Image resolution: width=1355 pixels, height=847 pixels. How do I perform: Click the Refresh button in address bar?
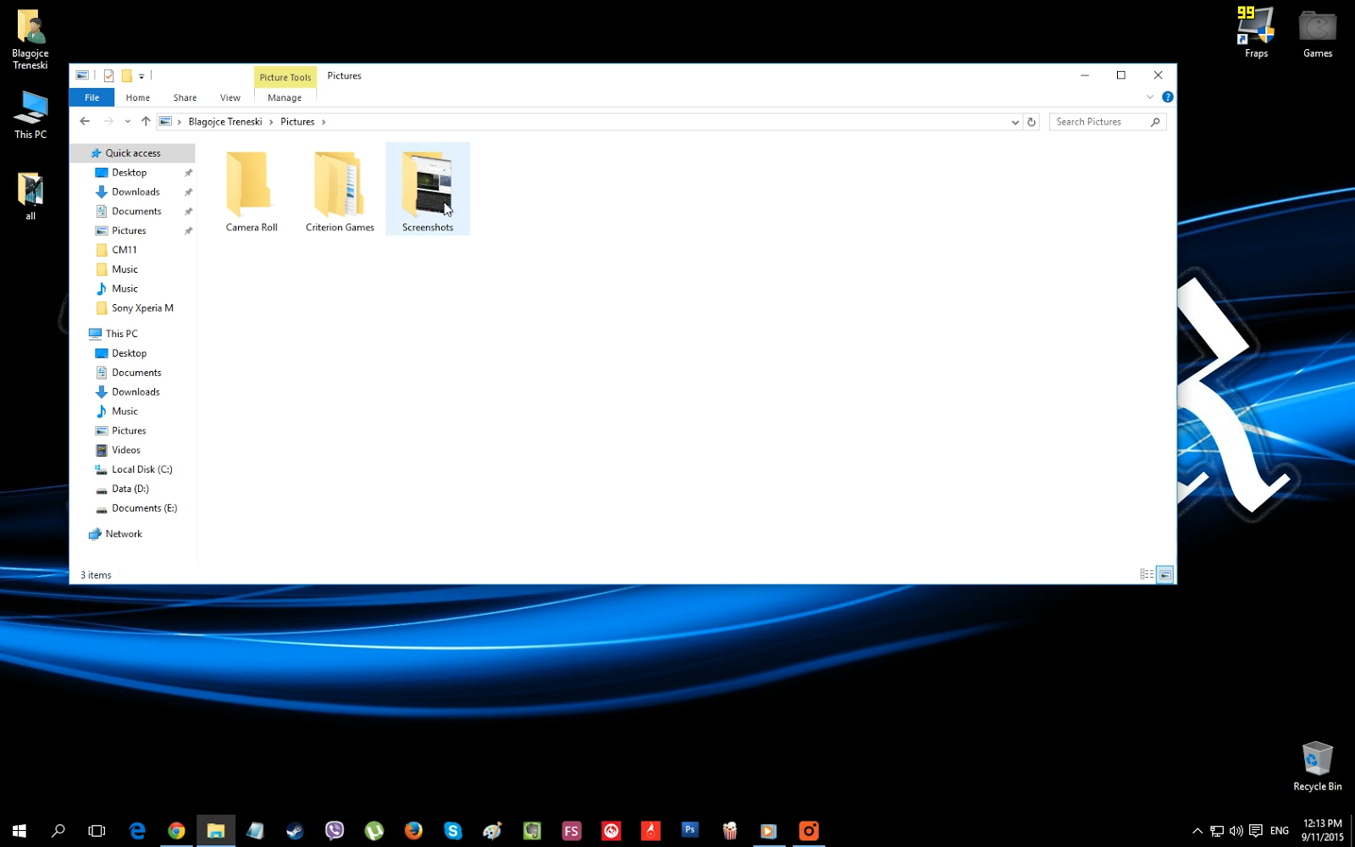(1031, 122)
